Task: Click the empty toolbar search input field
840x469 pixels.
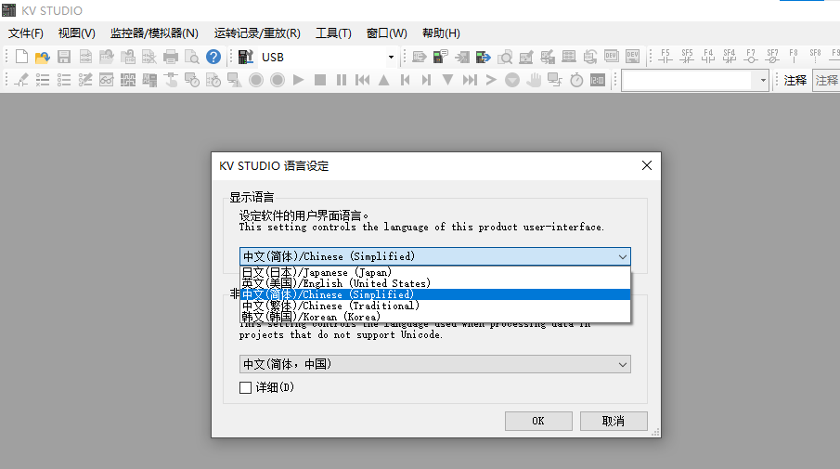Action: click(687, 81)
